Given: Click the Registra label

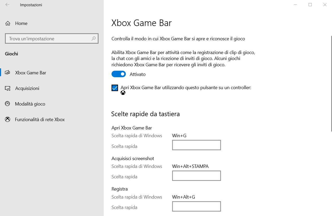Looking at the screenshot, I should pos(120,189).
